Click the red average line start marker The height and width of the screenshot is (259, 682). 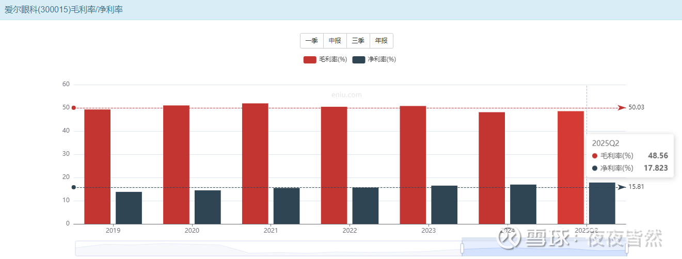(x=74, y=108)
